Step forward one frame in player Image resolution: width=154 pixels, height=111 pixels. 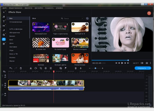[x=125, y=63]
